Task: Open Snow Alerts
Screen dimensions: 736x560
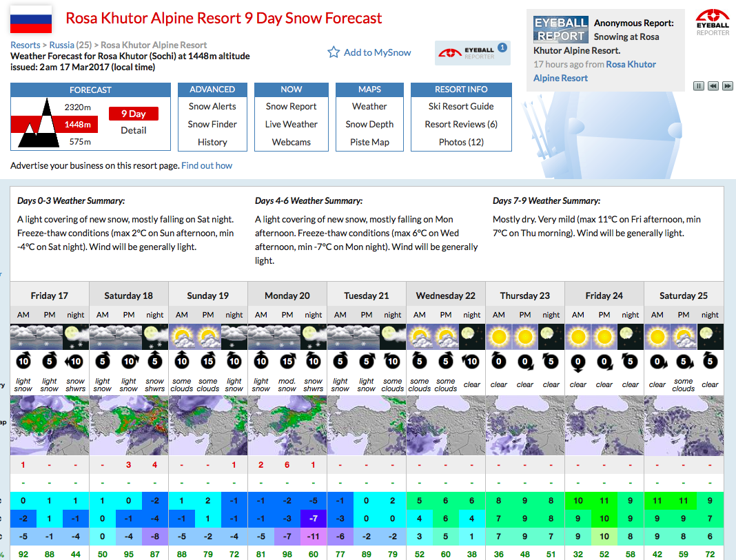Action: click(212, 107)
